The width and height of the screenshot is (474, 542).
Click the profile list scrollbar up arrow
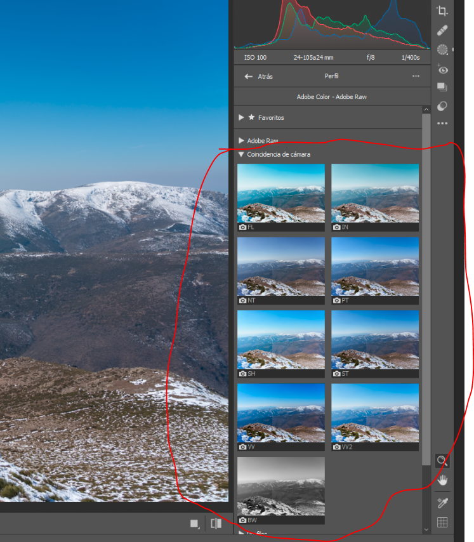426,110
